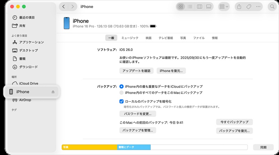Click the よく使う項目 section header
Viewport: 279px width, 155px height.
click(19, 36)
